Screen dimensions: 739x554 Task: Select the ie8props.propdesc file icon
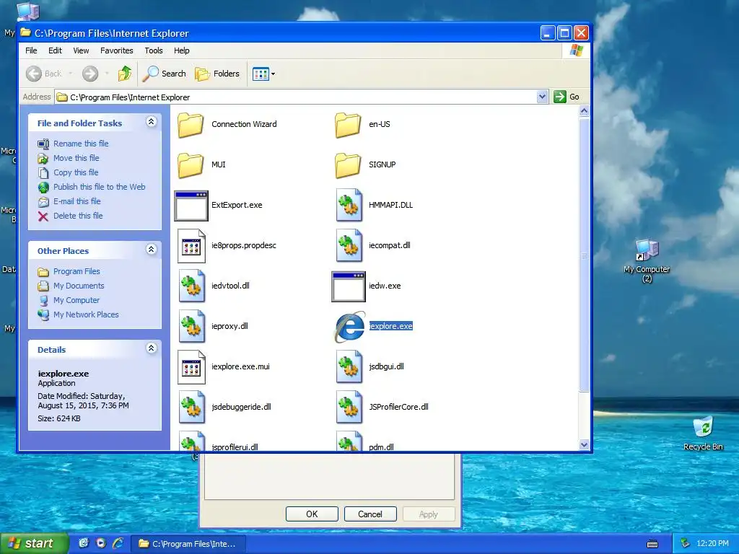(191, 246)
